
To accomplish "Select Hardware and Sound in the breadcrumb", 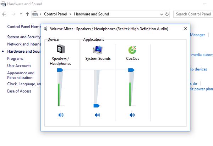I will 92,14.
